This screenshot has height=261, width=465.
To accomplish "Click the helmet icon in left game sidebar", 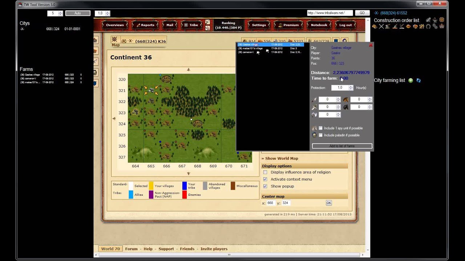I will [95, 72].
